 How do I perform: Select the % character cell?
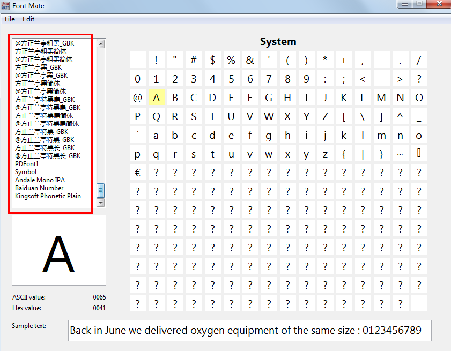pos(231,60)
